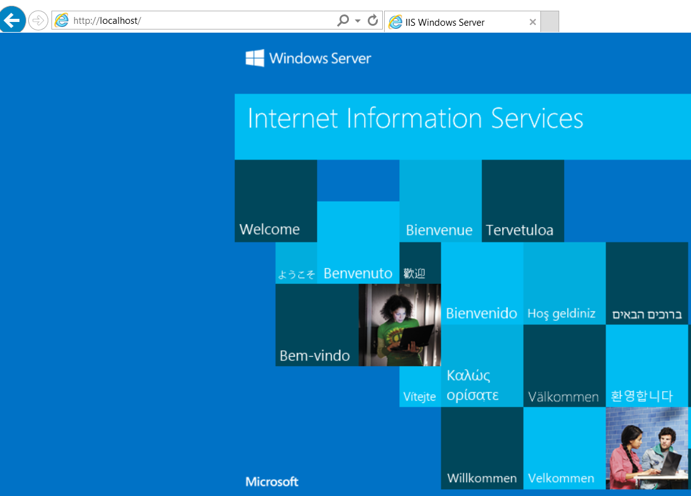Click the Chinese 歡迎 tile
Screen dimensions: 691x496
pos(420,263)
